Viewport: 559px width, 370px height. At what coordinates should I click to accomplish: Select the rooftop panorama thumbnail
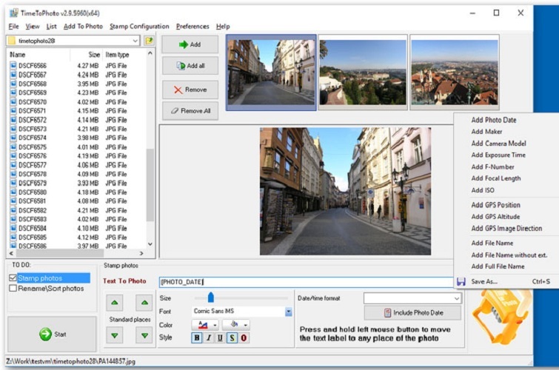[x=454, y=72]
